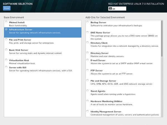Click the 'Backup Server' label

(x=99, y=22)
